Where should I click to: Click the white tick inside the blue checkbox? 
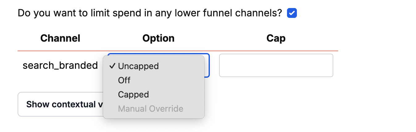tap(292, 13)
